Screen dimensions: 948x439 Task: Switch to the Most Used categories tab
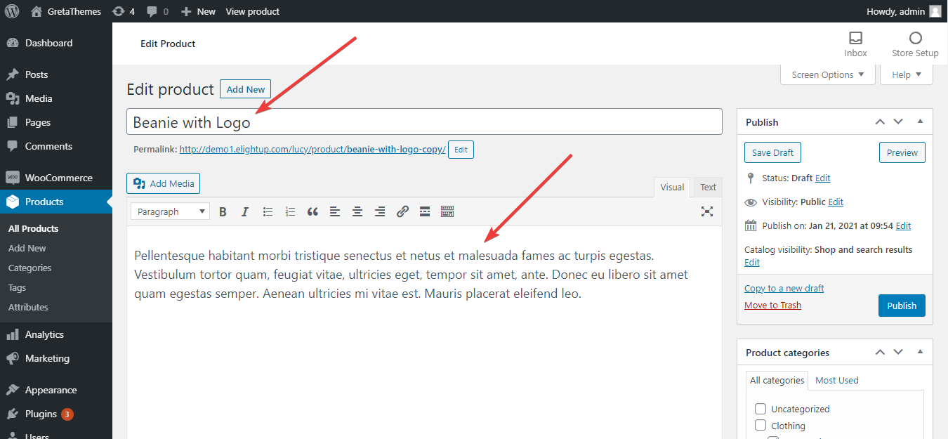(836, 380)
